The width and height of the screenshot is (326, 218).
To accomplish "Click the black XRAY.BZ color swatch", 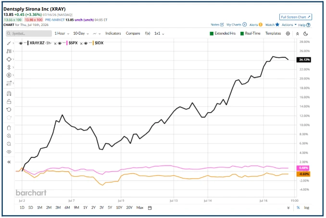I will (x=28, y=43).
